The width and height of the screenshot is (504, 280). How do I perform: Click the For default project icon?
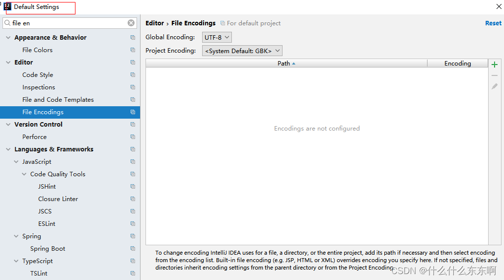coord(222,23)
